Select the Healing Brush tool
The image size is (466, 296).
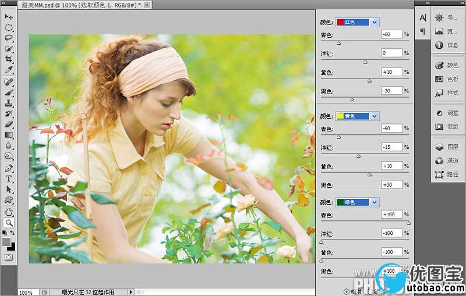9,82
